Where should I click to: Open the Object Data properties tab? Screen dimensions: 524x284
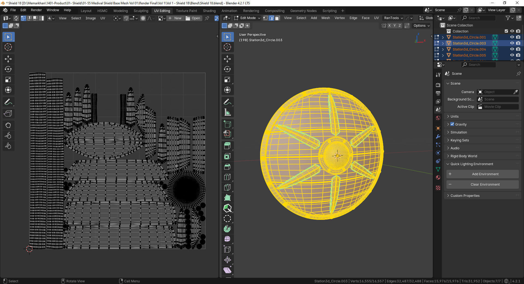click(x=438, y=169)
